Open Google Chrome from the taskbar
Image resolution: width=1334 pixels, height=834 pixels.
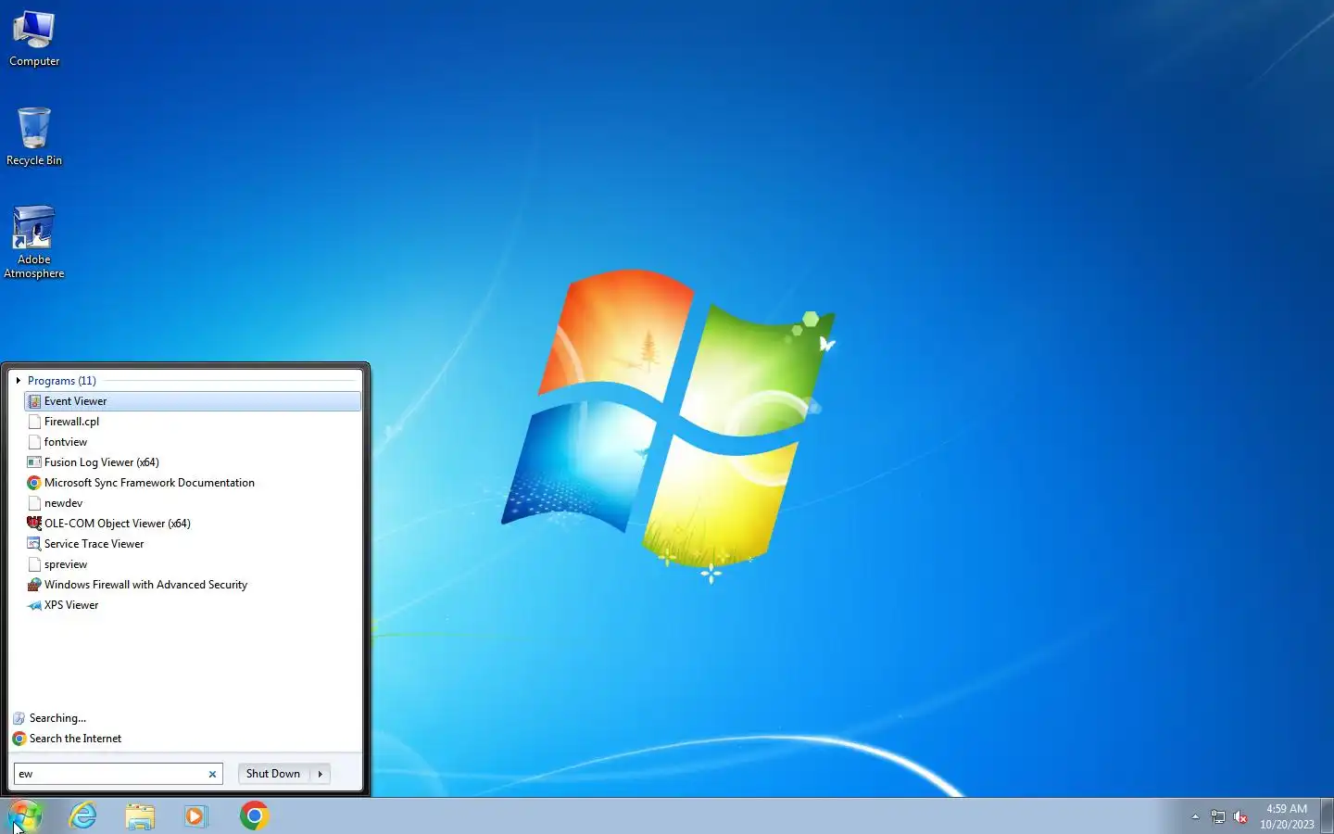(254, 815)
